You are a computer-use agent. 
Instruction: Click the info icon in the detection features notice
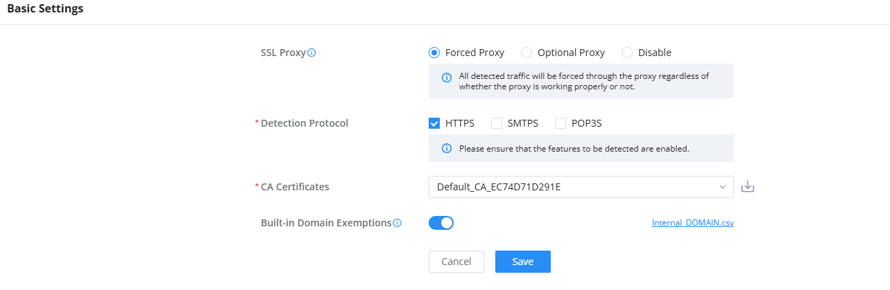[x=447, y=148]
